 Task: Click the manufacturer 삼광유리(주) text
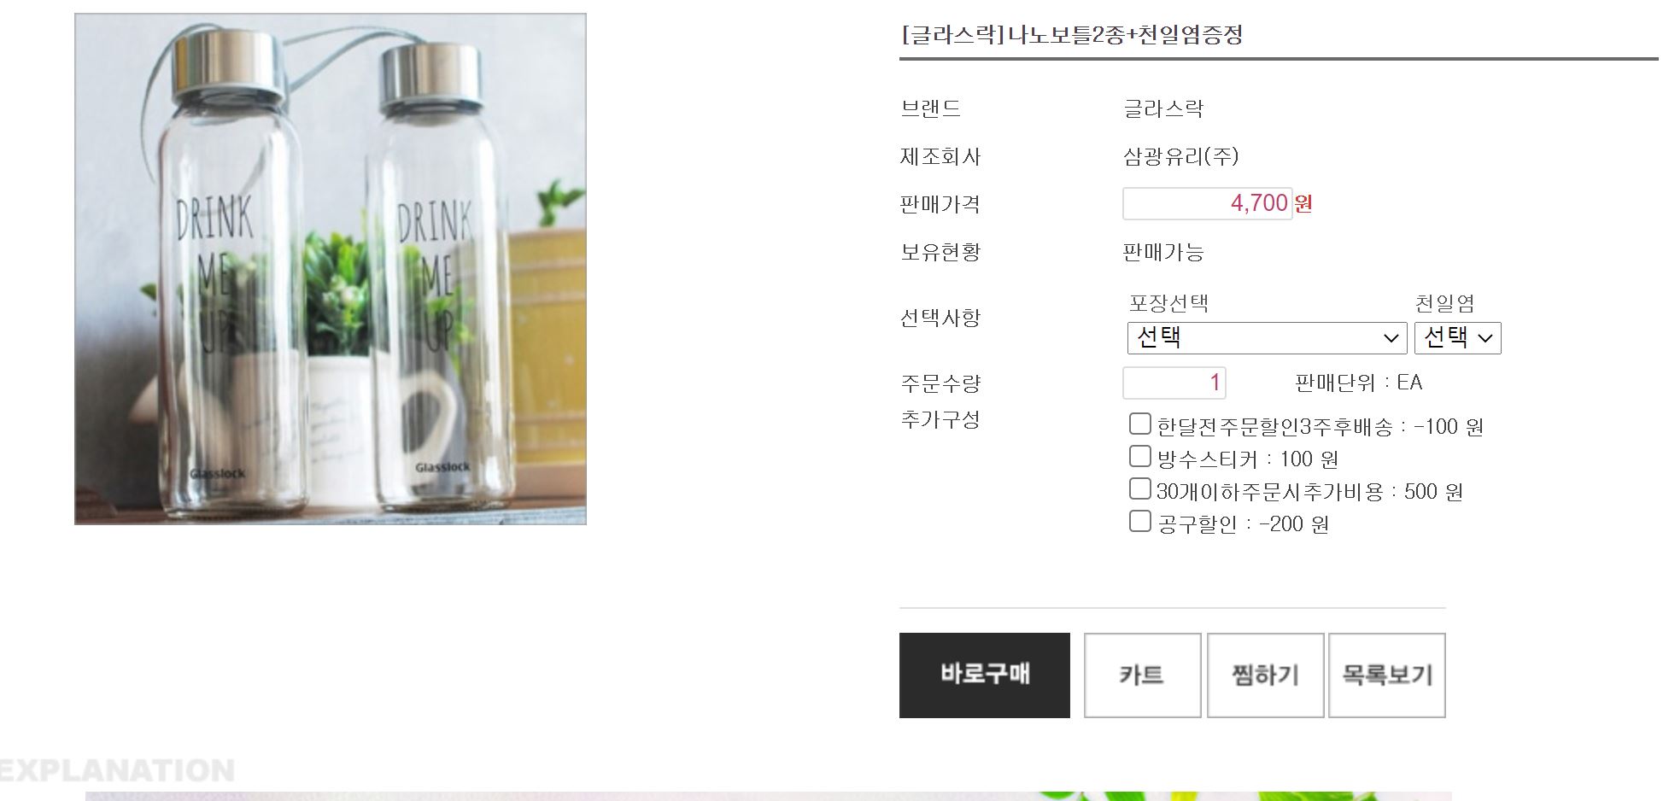click(1180, 156)
